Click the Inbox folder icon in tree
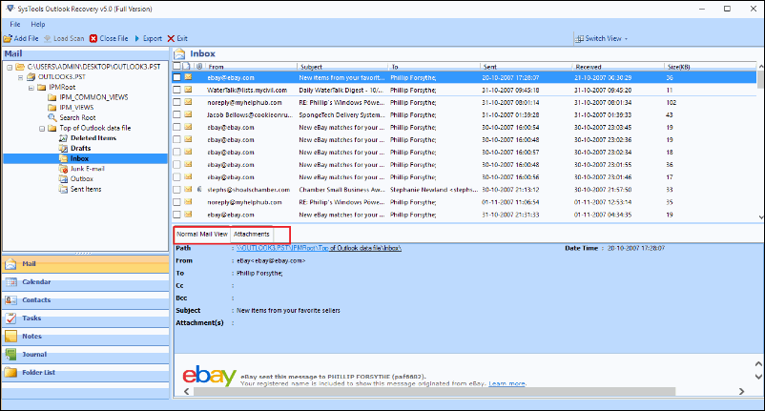 (x=63, y=158)
